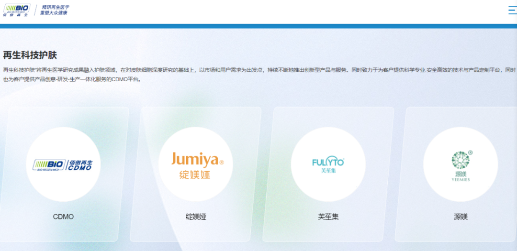Click the slogan 精研再生医学 重塑大众健康
517x251 pixels.
click(55, 10)
